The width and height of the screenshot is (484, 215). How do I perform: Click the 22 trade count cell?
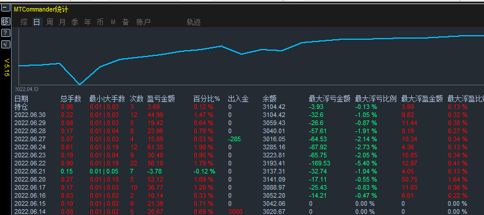tap(133, 163)
